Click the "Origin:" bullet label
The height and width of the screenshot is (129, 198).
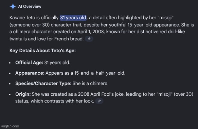click(23, 95)
